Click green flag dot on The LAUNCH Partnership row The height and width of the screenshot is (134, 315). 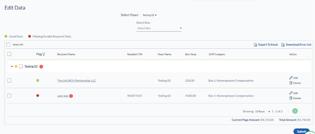pos(38,80)
